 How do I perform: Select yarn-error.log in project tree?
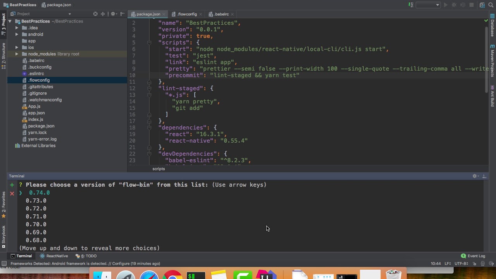(42, 139)
